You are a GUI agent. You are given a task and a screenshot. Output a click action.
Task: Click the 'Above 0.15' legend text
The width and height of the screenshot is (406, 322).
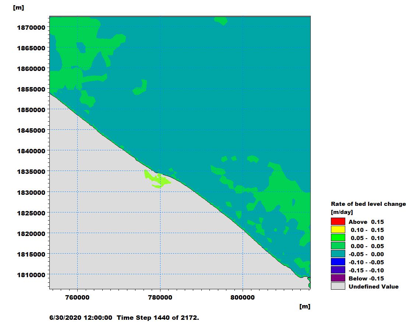[366, 222]
